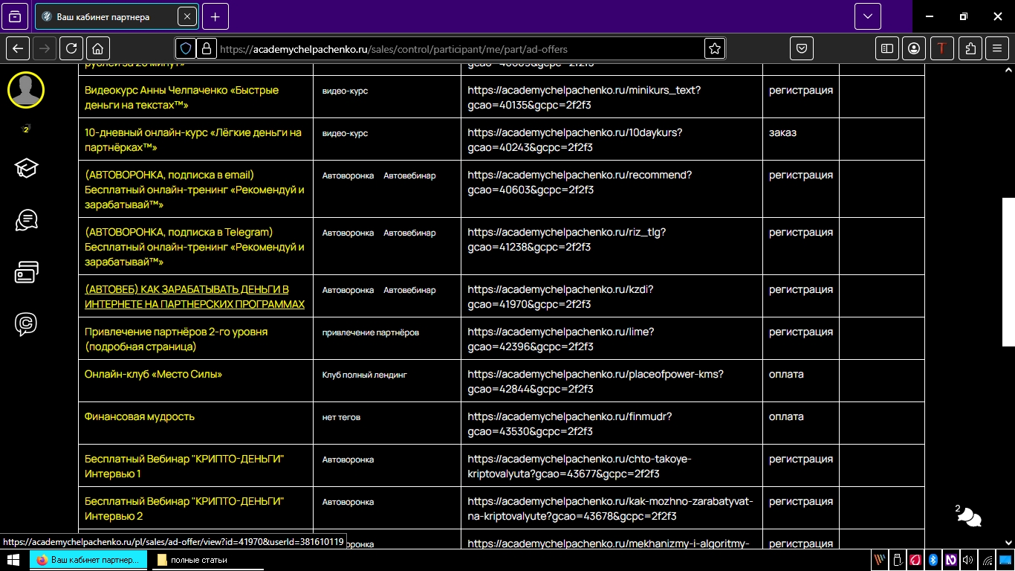The height and width of the screenshot is (571, 1015).
Task: Open the "Финансовая мудрость" offer
Action: (140, 416)
